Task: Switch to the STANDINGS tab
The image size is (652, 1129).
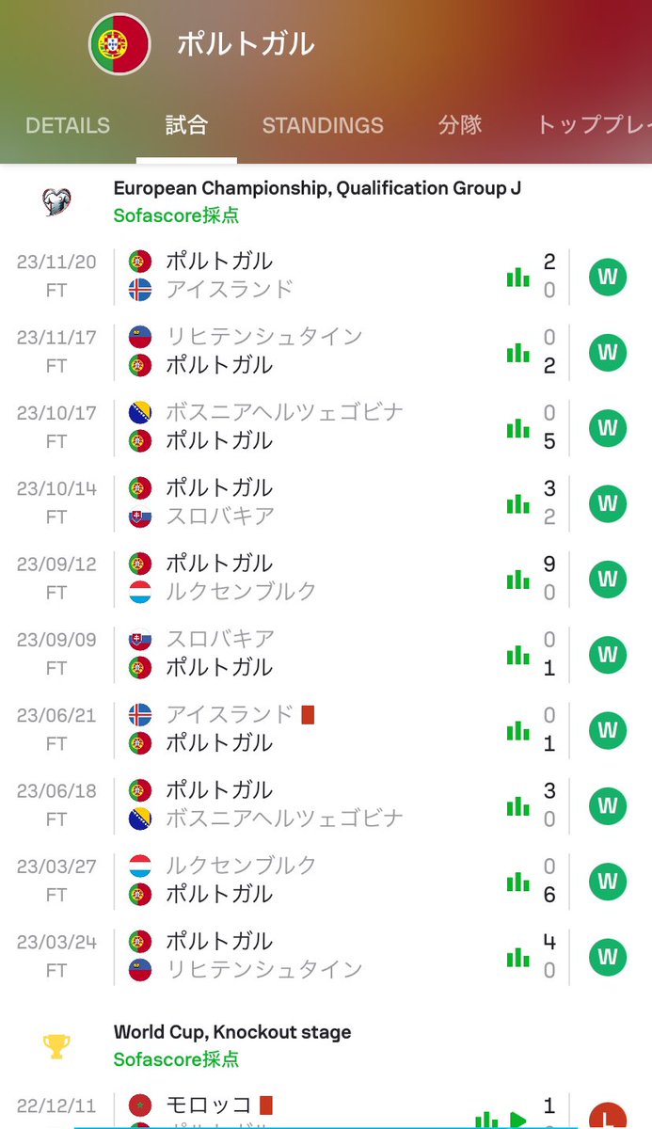Action: (x=323, y=125)
